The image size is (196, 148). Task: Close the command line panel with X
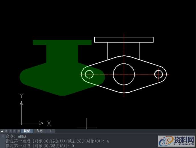[3, 136]
